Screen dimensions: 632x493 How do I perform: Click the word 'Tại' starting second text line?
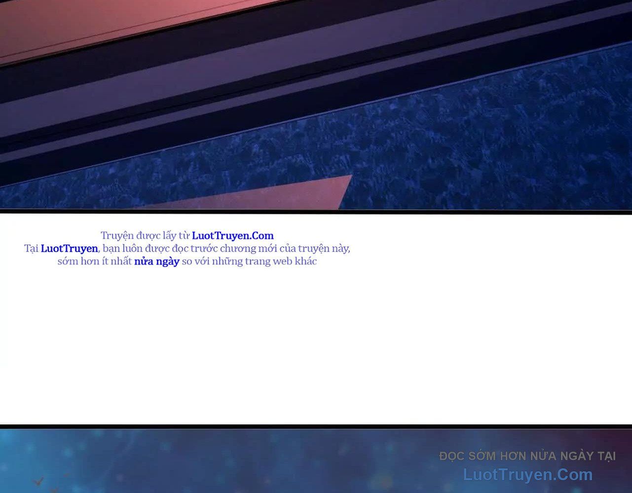(x=31, y=248)
